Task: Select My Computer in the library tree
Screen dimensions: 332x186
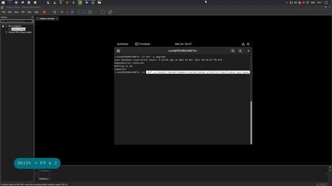Action: (15, 26)
